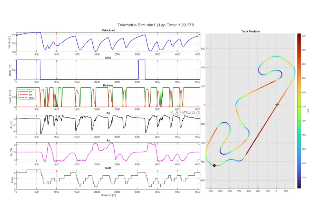Click the Distance [m] axis label
This screenshot has height=219, width=311.
pyautogui.click(x=108, y=195)
